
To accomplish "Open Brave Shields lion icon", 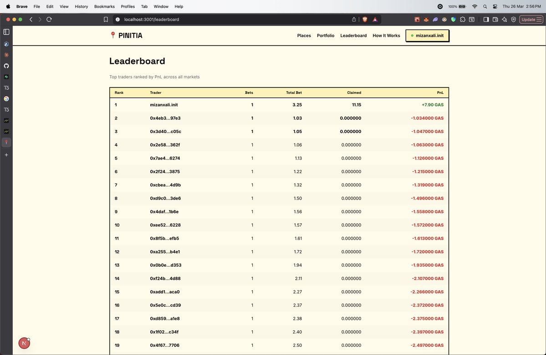I will coord(365,20).
